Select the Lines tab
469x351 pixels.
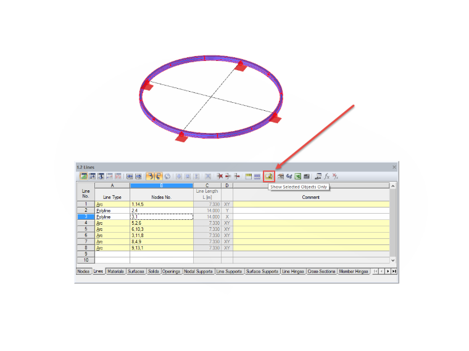click(98, 271)
